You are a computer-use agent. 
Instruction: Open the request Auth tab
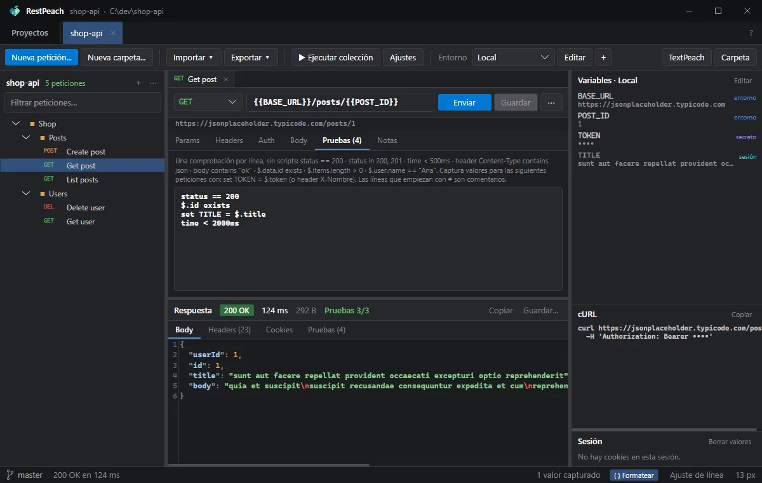point(267,140)
